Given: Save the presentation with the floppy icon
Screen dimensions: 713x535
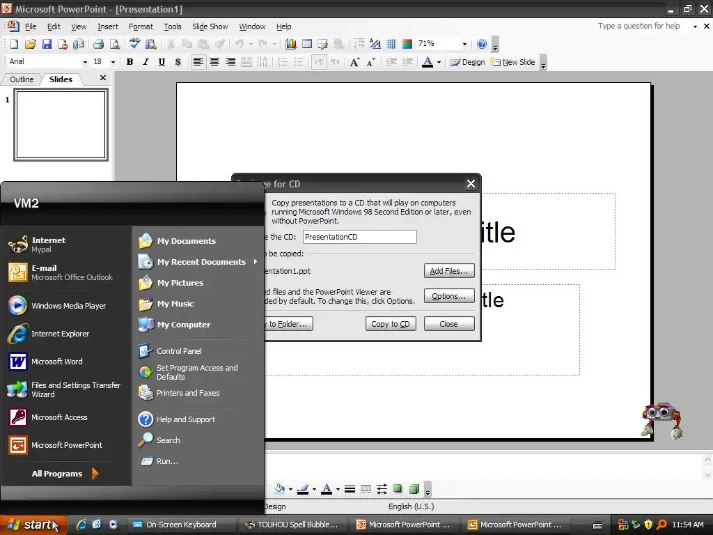Looking at the screenshot, I should [47, 44].
